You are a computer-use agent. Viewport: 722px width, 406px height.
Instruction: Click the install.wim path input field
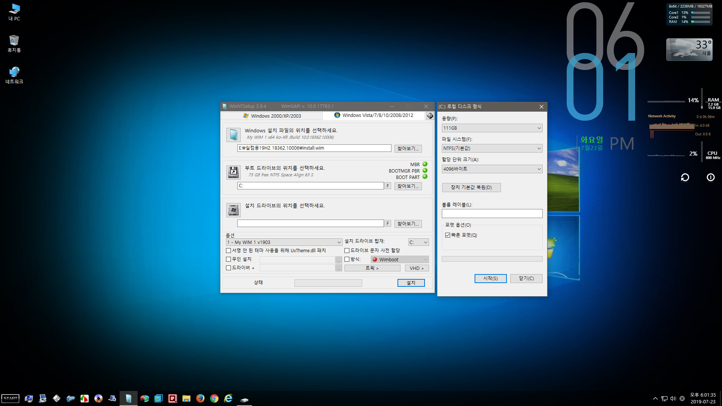(x=314, y=148)
